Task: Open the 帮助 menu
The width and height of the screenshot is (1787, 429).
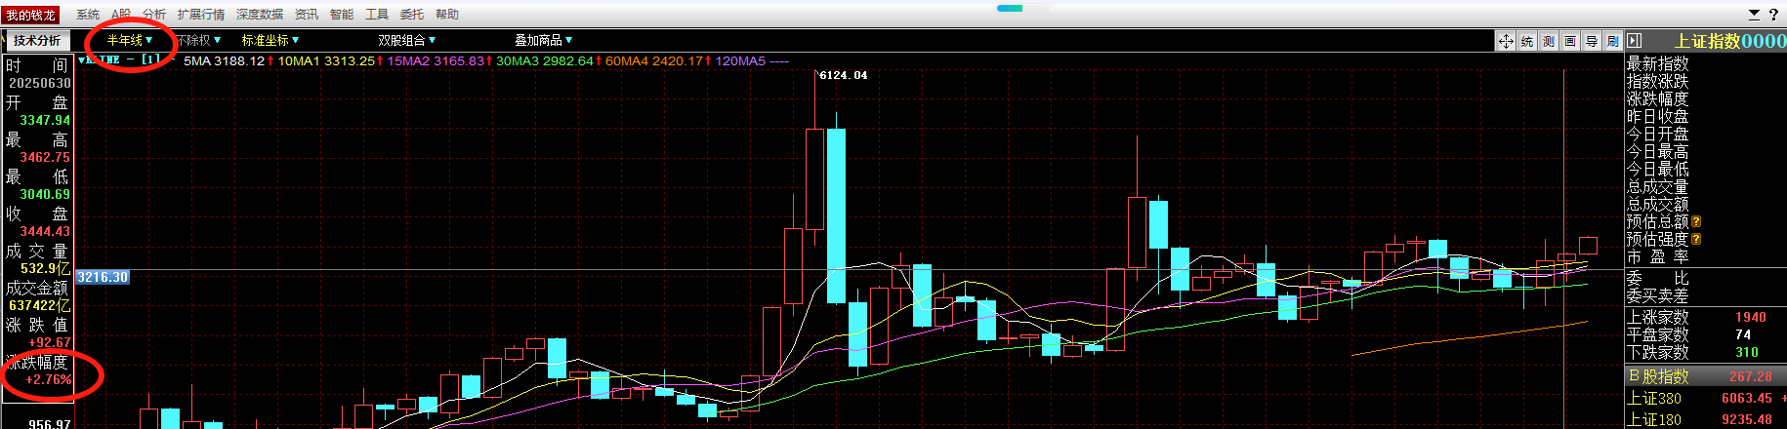Action: [447, 15]
